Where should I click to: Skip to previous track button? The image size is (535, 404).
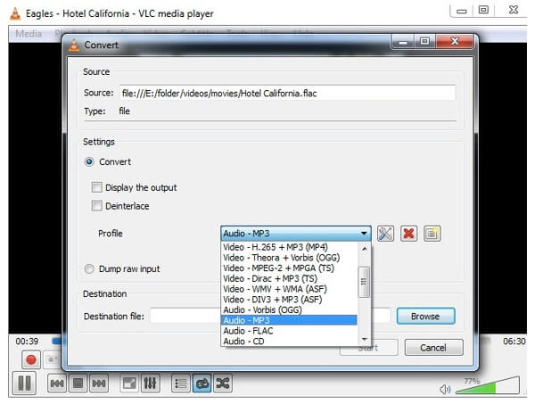[x=57, y=383]
